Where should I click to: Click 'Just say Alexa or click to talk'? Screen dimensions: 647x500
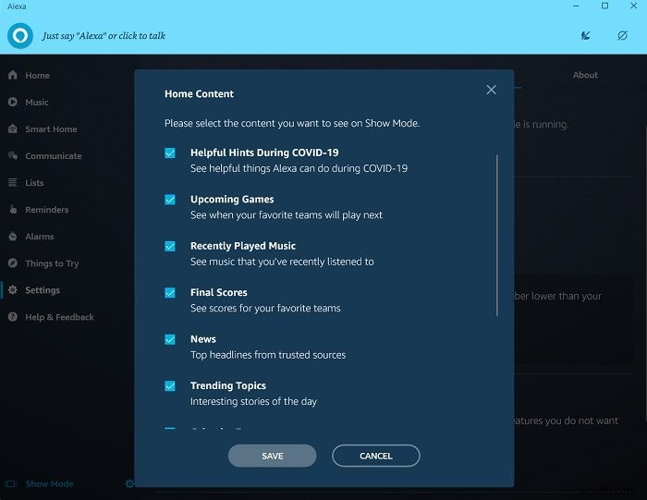(104, 36)
